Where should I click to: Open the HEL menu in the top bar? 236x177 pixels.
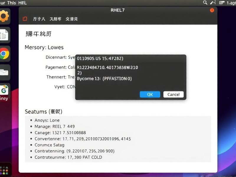(22, 3)
